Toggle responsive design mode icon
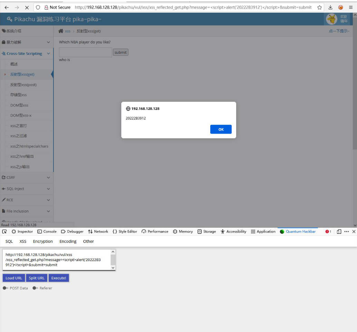The height and width of the screenshot is (332, 357). click(x=339, y=231)
